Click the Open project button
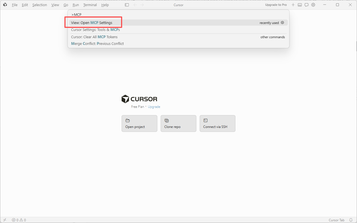 point(139,123)
